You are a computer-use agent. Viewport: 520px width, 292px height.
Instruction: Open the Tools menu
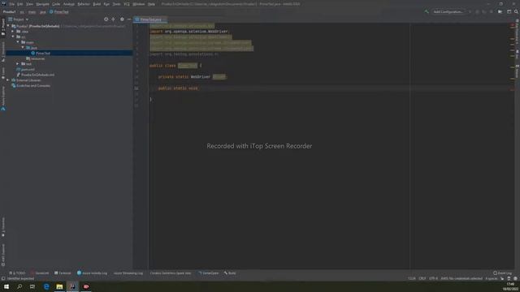click(x=116, y=4)
